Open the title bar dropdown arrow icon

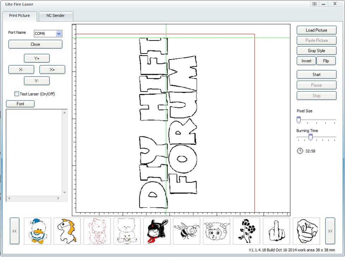(x=314, y=4)
